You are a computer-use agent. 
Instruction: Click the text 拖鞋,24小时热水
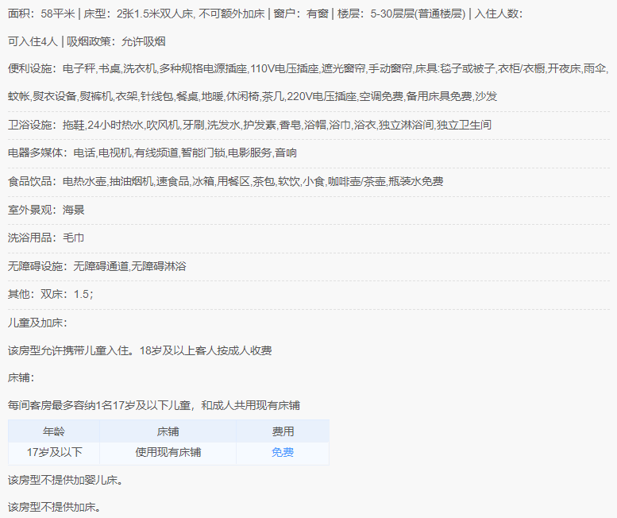coord(103,126)
